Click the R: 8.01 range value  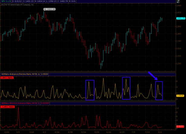72,1
